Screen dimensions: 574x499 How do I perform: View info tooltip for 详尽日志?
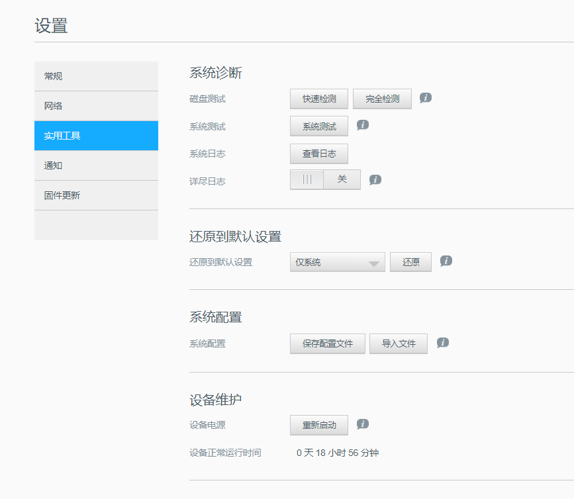[375, 179]
